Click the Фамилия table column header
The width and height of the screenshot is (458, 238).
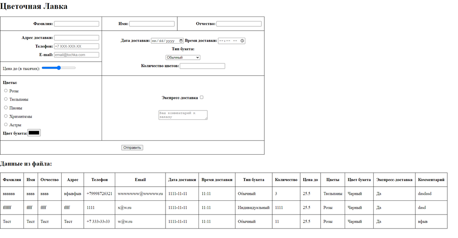tap(12, 180)
